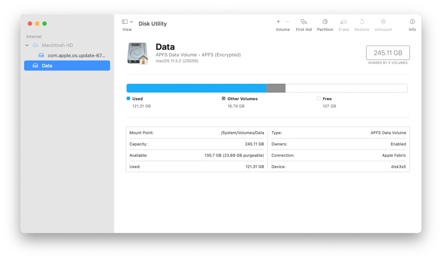Select the com.apple.os.update snapshot row
The height and width of the screenshot is (260, 442).
67,55
